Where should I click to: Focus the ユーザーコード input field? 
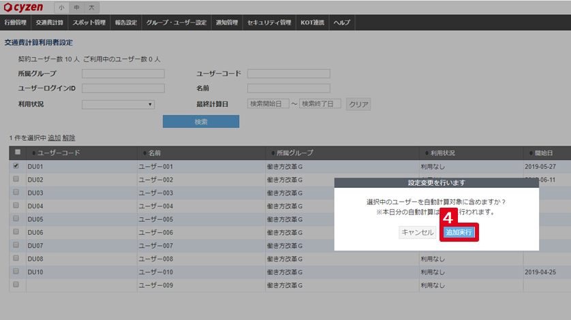pyautogui.click(x=289, y=74)
